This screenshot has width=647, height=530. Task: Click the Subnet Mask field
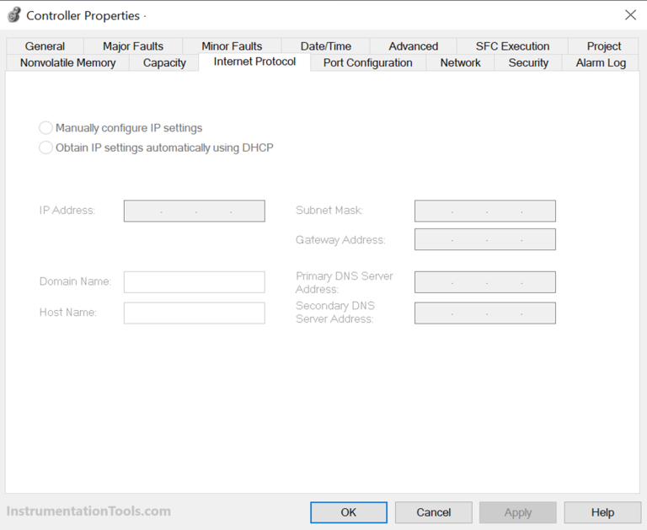click(x=485, y=211)
